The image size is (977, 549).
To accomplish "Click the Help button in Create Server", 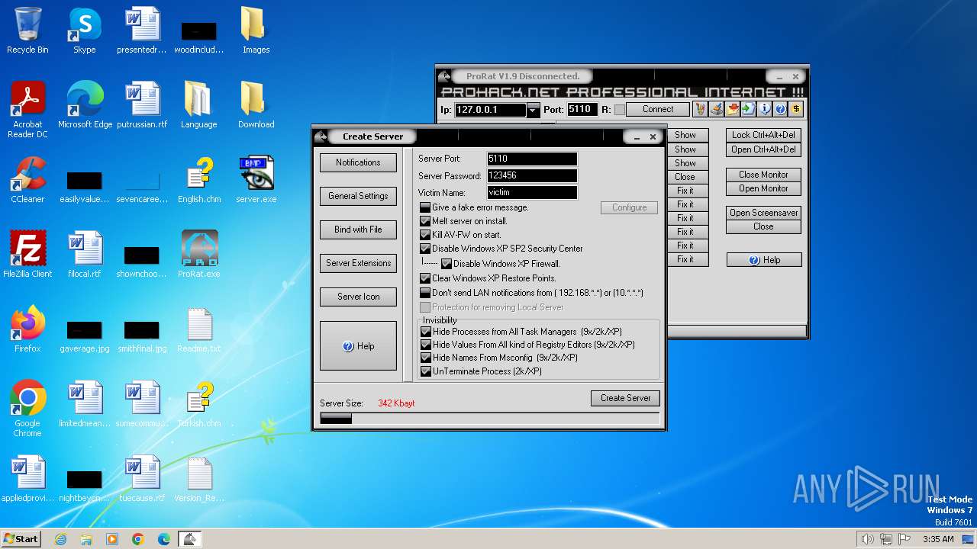I will [x=358, y=346].
